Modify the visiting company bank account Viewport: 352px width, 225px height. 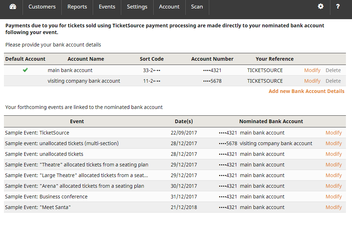click(x=312, y=81)
